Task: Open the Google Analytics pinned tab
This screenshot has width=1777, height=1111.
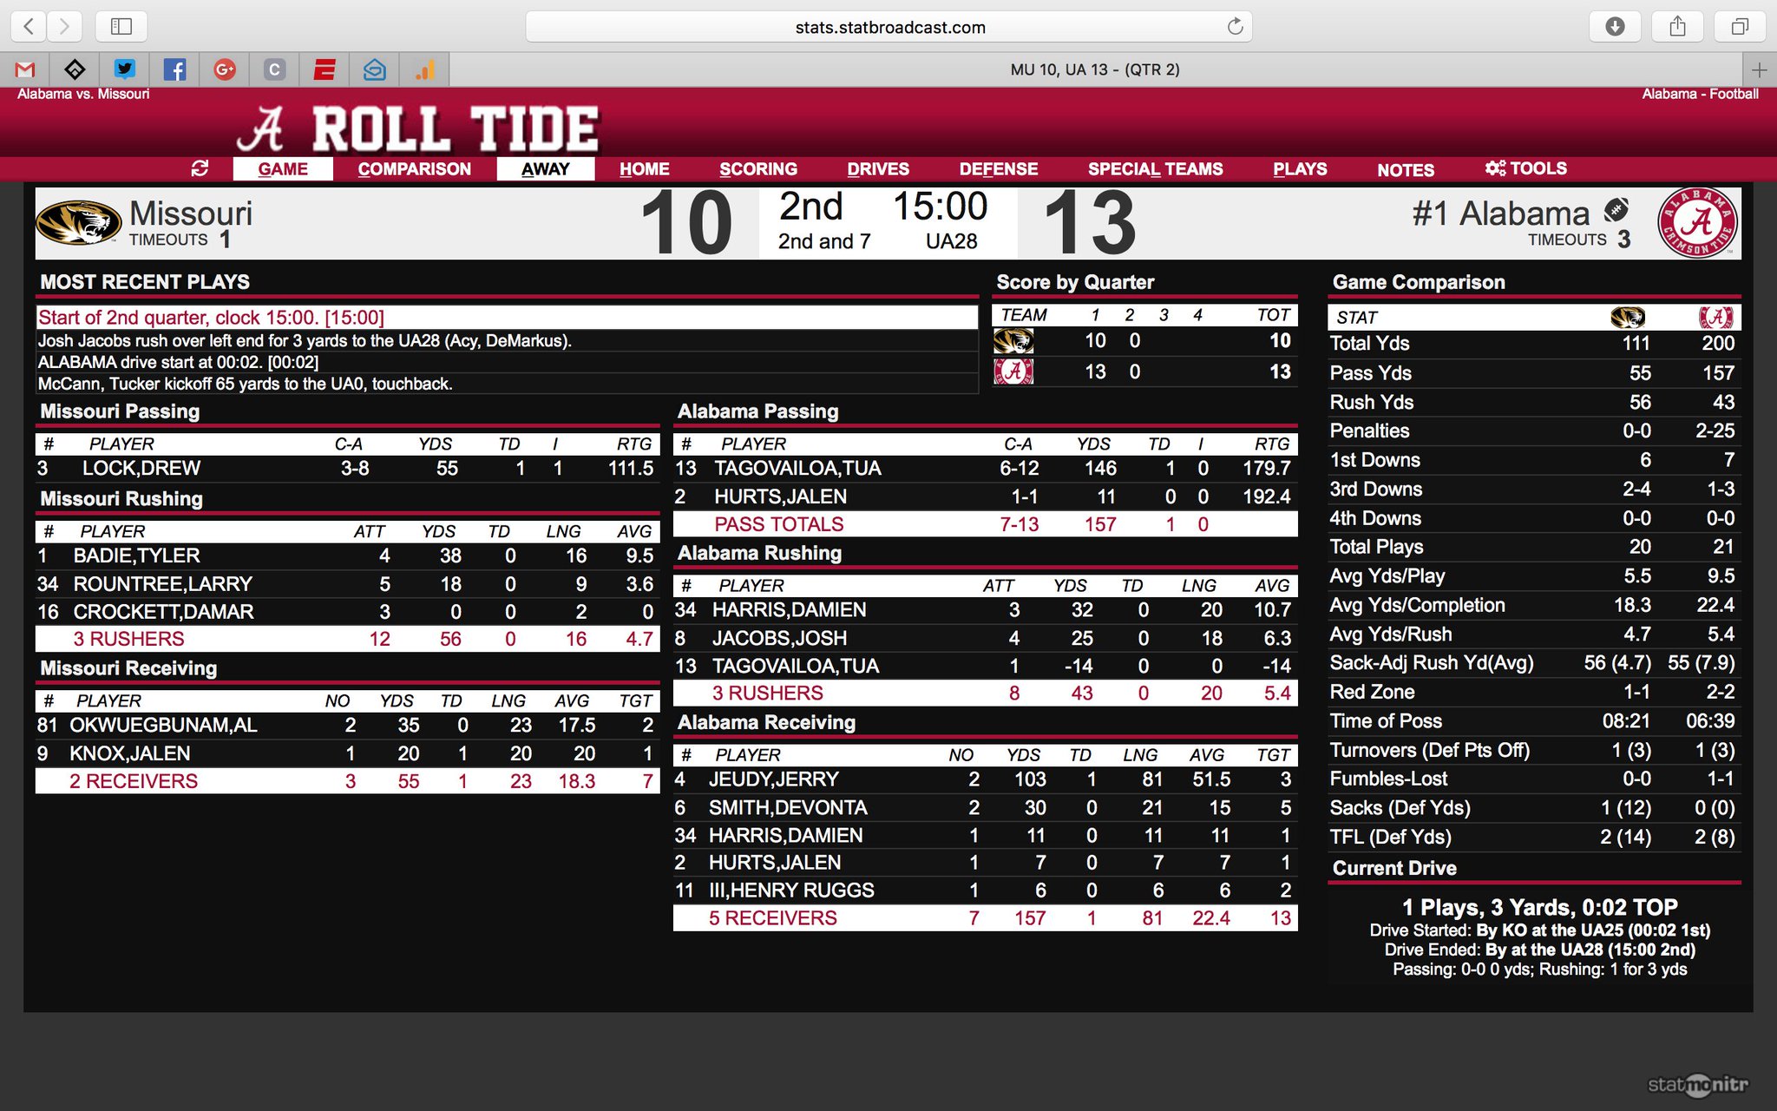Action: click(424, 69)
